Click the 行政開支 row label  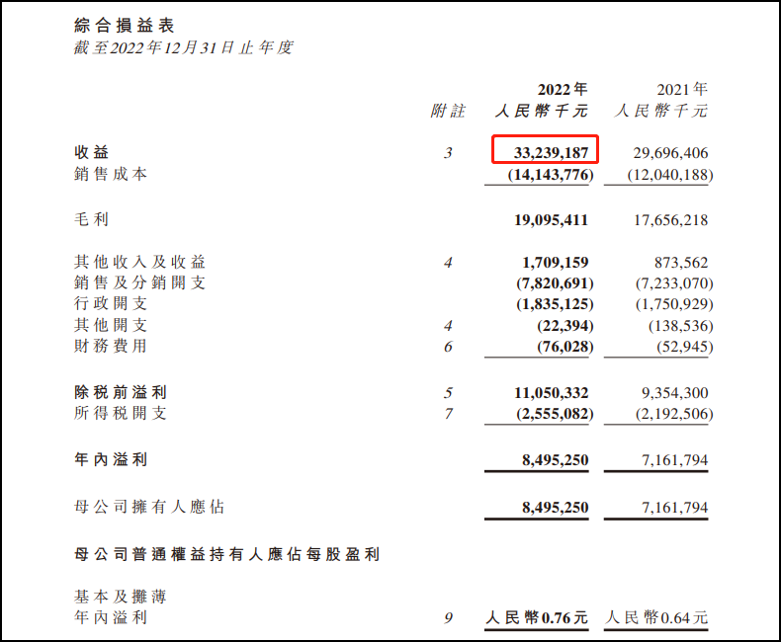(x=112, y=304)
